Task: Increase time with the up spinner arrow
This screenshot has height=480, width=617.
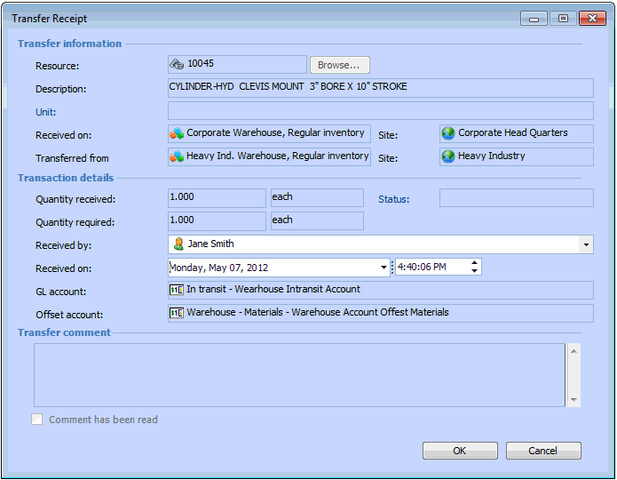Action: click(x=474, y=263)
